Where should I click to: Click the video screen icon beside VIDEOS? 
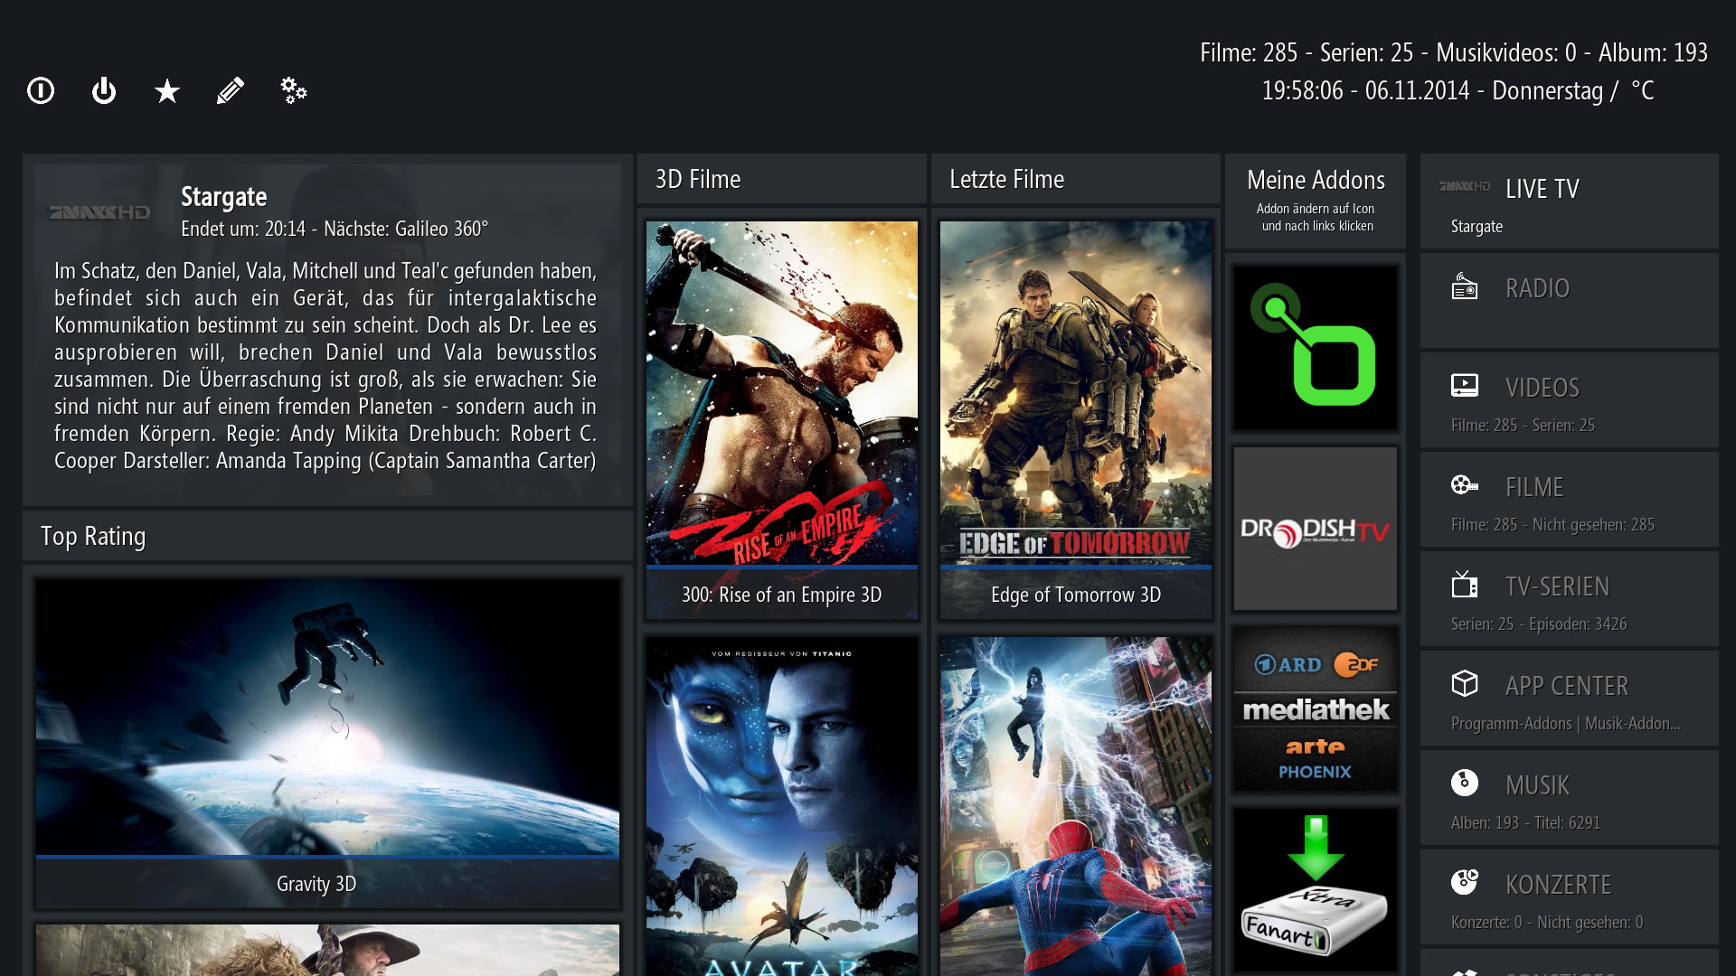1465,386
